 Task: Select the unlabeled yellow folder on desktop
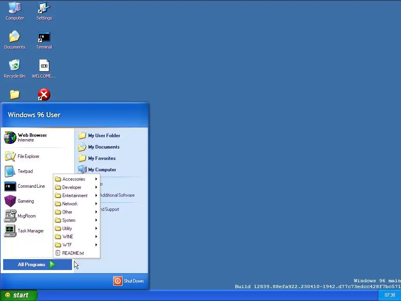coord(14,94)
